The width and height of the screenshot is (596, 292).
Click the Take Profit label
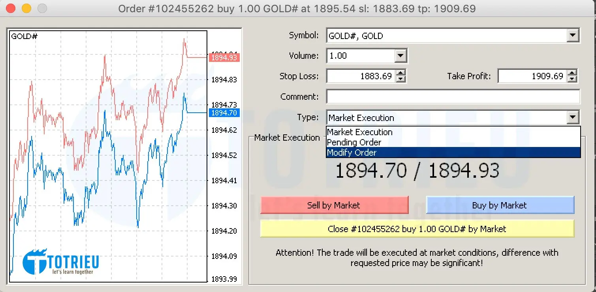click(x=469, y=76)
